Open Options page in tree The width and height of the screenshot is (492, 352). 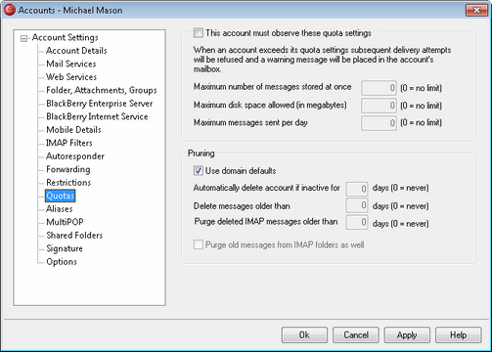62,262
